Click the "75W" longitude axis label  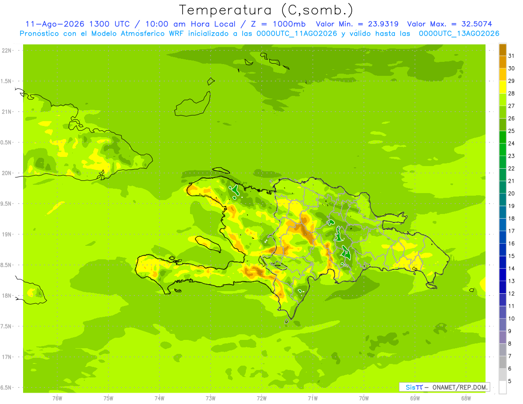pyautogui.click(x=108, y=398)
